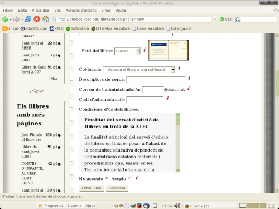Screen dimensions: 279x209
Task: Show info icon beside Accepto option
Action: point(137,178)
